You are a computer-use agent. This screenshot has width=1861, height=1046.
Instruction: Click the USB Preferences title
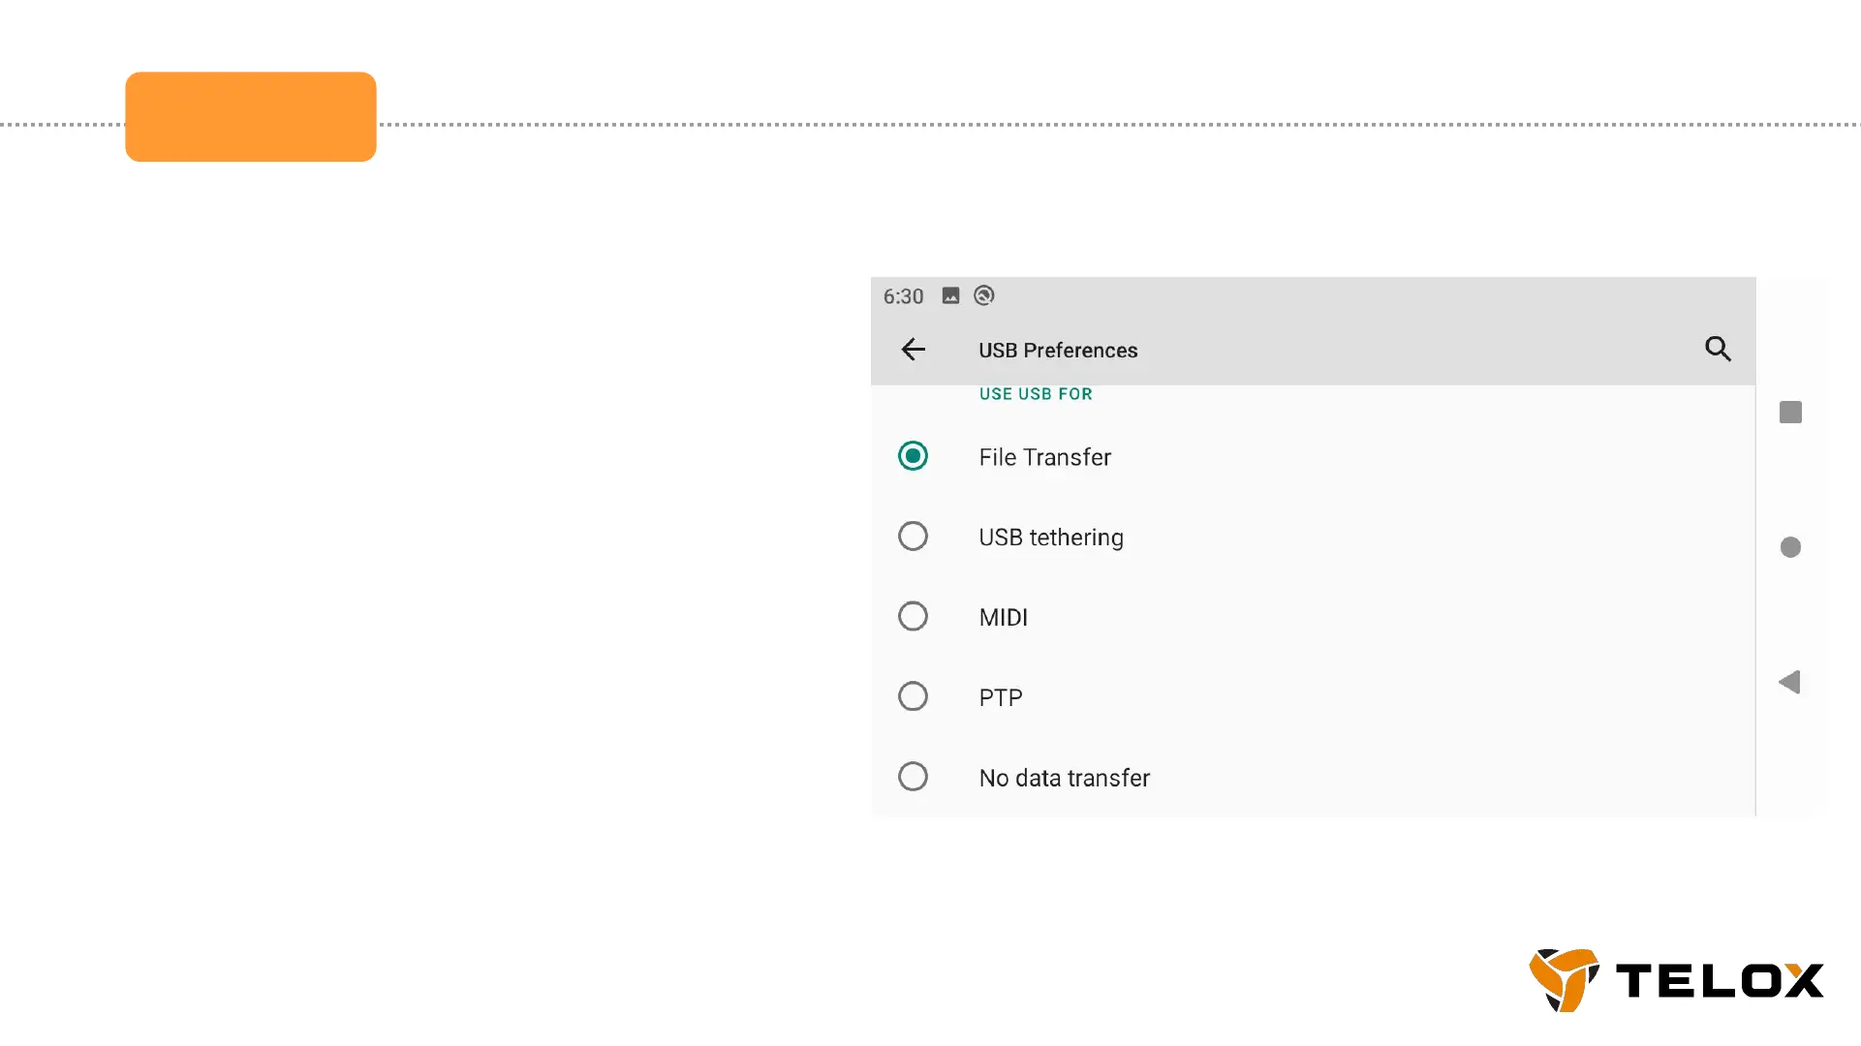(1058, 351)
